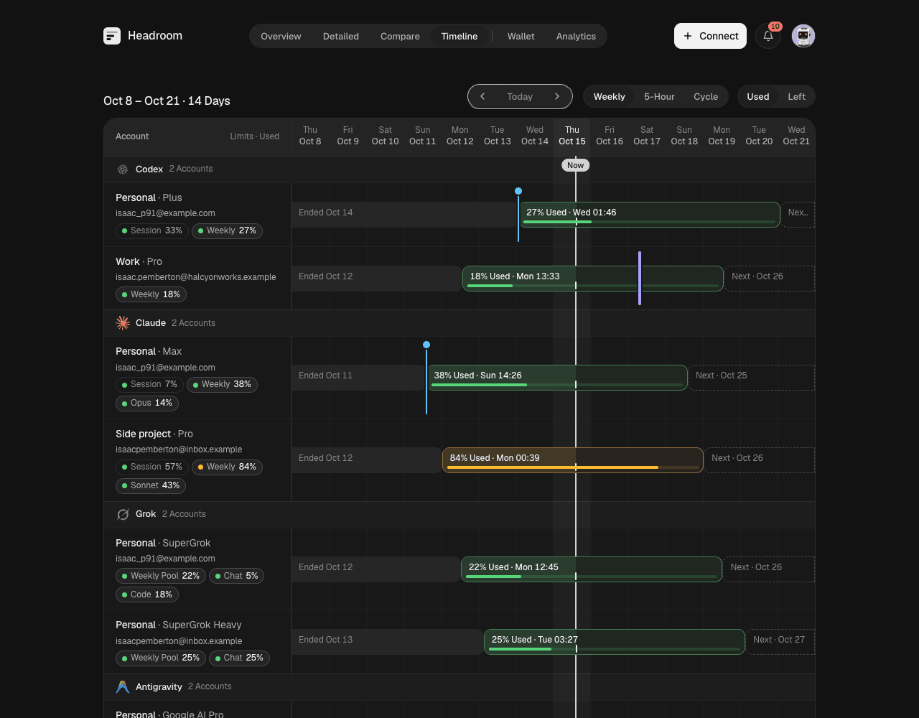Viewport: 919px width, 718px height.
Task: Click the Code 18% chip
Action: coord(147,595)
